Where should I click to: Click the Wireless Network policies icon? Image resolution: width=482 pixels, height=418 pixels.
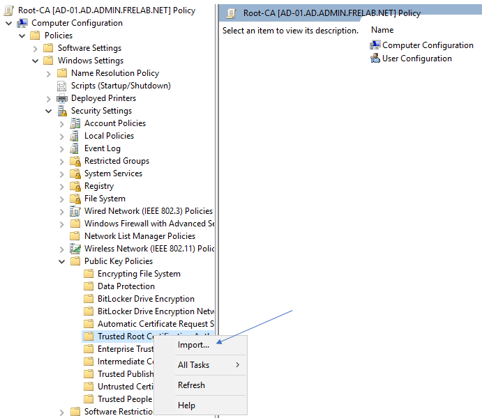(x=75, y=249)
